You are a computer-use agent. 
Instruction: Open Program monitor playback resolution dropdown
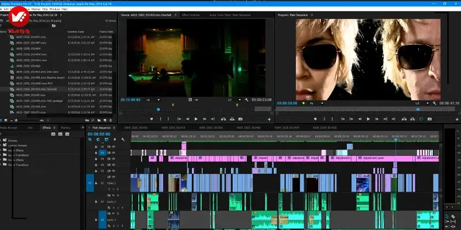422,103
